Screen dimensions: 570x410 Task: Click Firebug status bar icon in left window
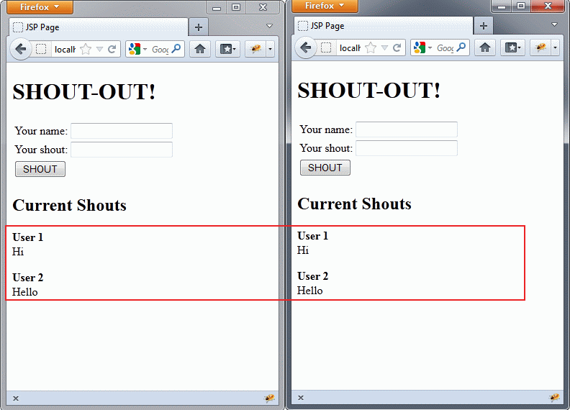269,398
